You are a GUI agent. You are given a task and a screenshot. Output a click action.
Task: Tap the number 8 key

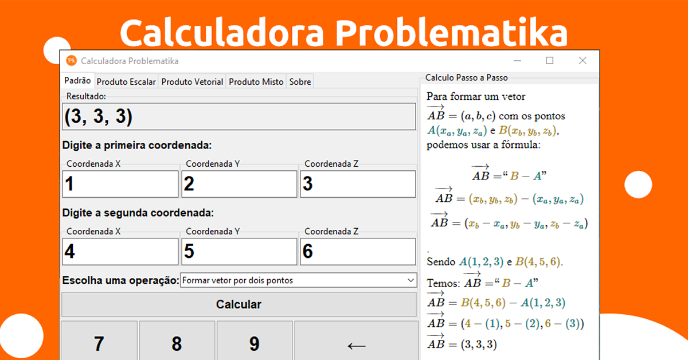pyautogui.click(x=177, y=343)
